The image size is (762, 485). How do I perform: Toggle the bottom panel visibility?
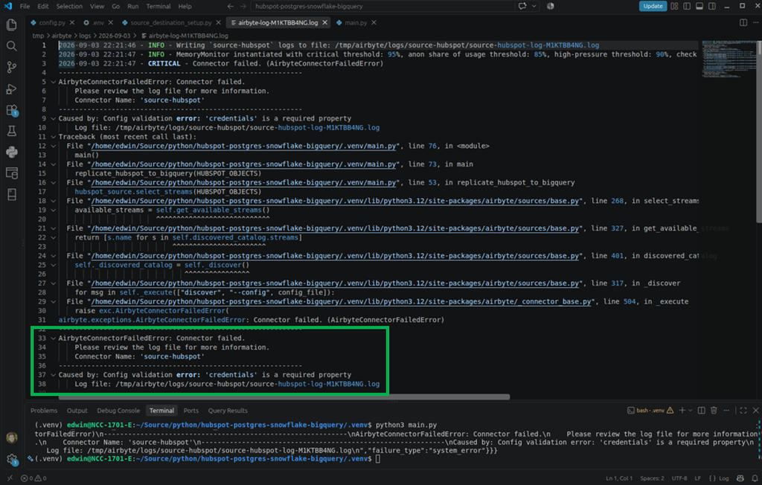click(x=699, y=6)
